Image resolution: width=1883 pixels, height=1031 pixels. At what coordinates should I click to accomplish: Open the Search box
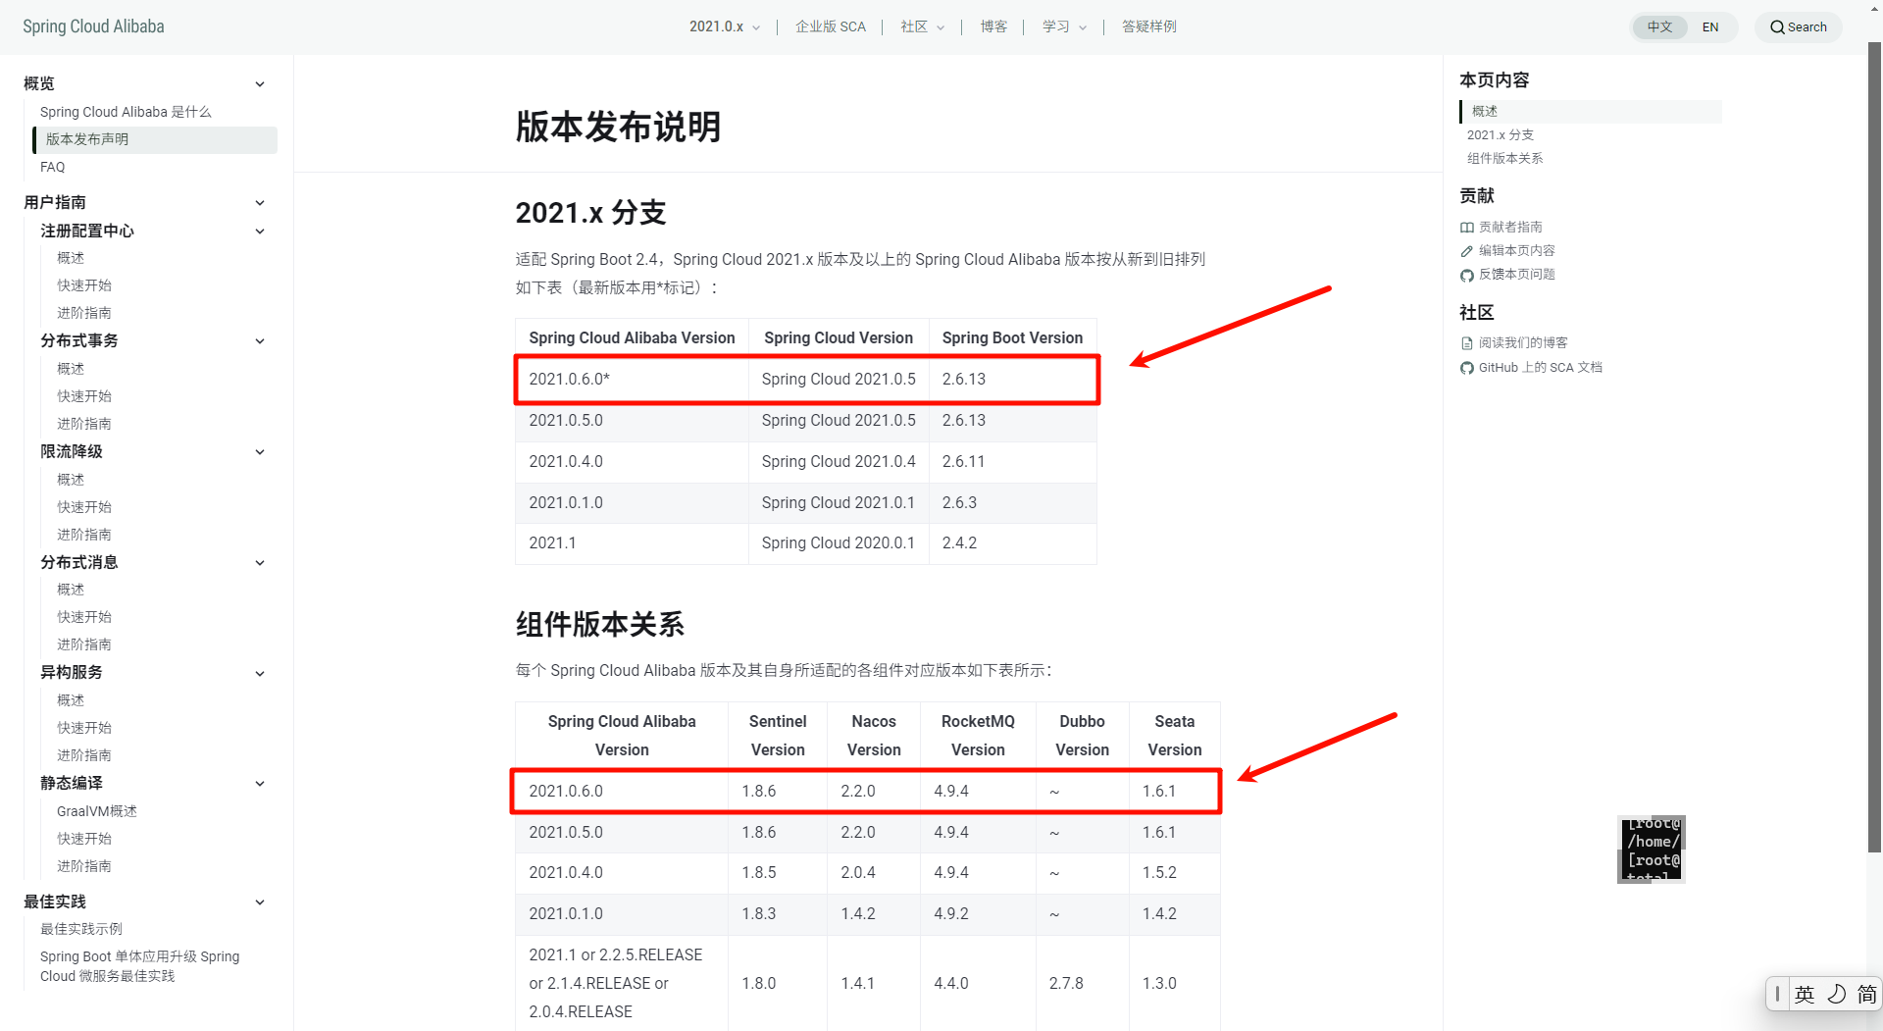(1798, 27)
